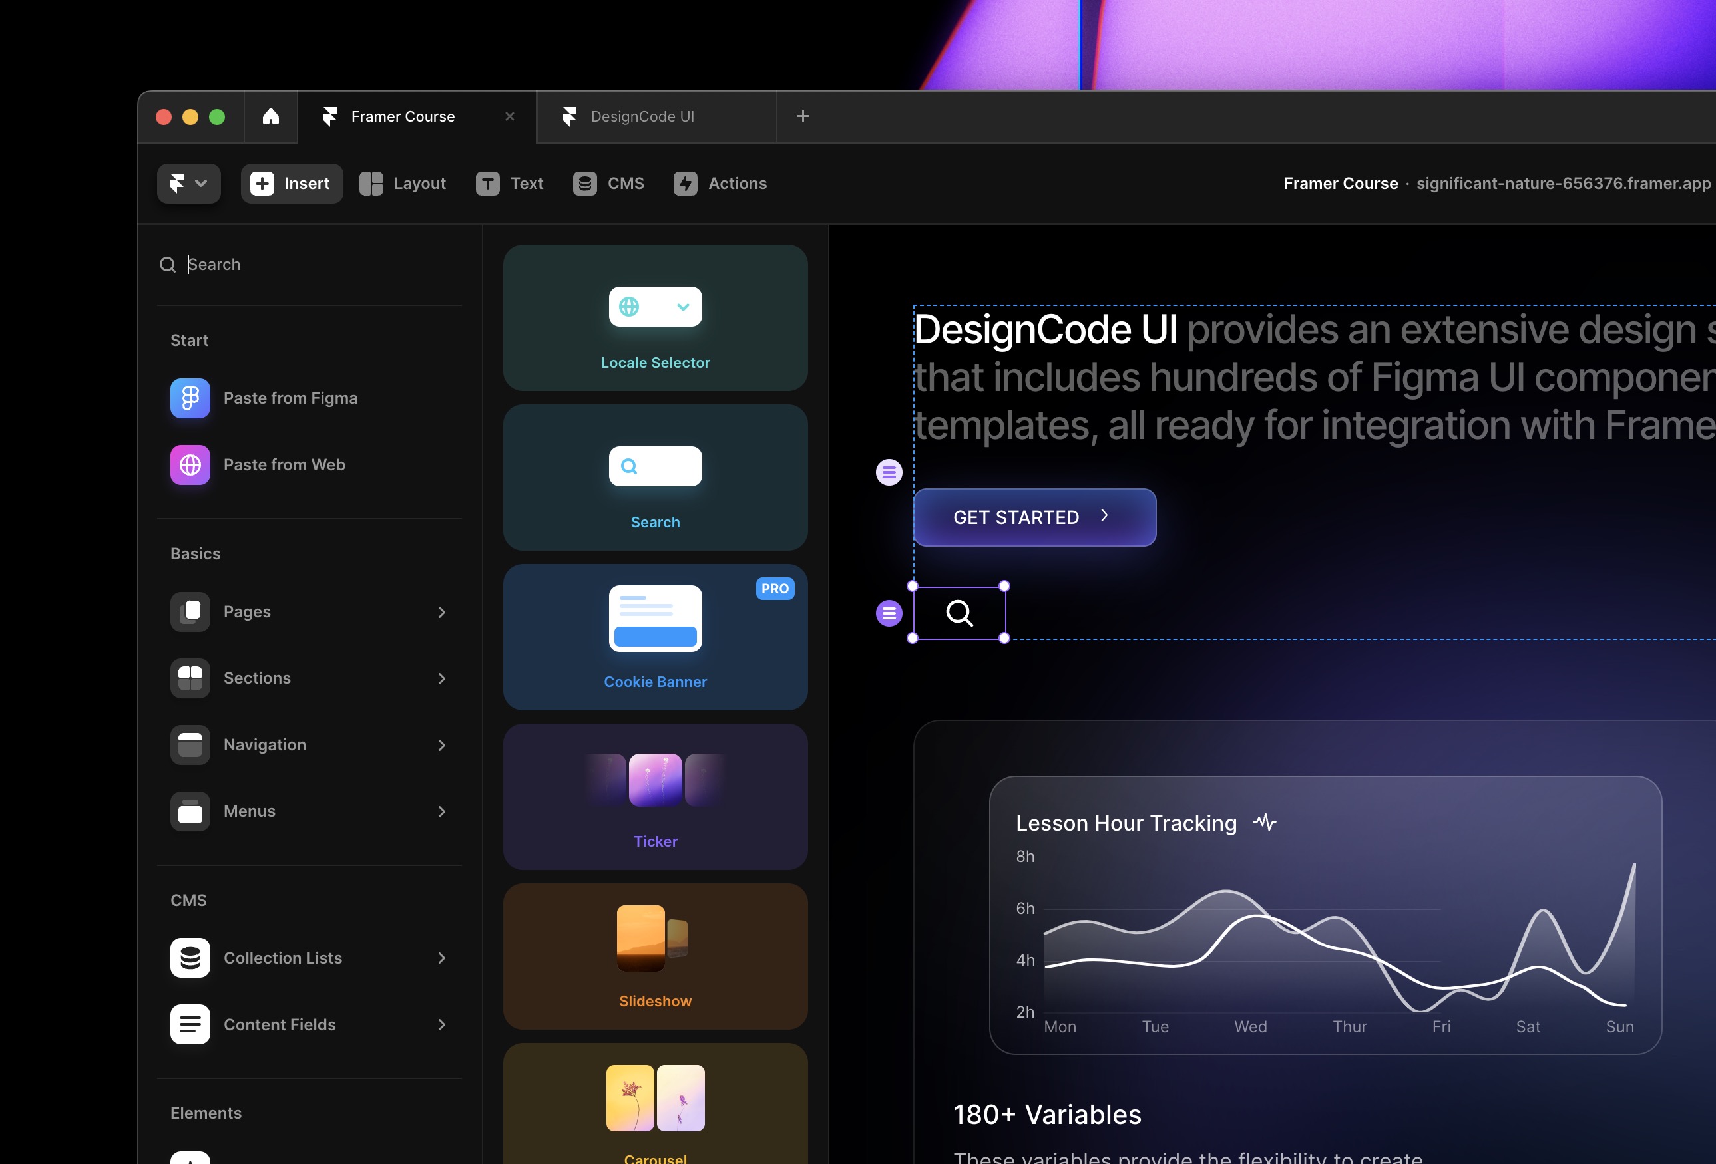Click the significant-nature-656376.framer.app link
Screen dimensions: 1716x1164
coord(1564,183)
